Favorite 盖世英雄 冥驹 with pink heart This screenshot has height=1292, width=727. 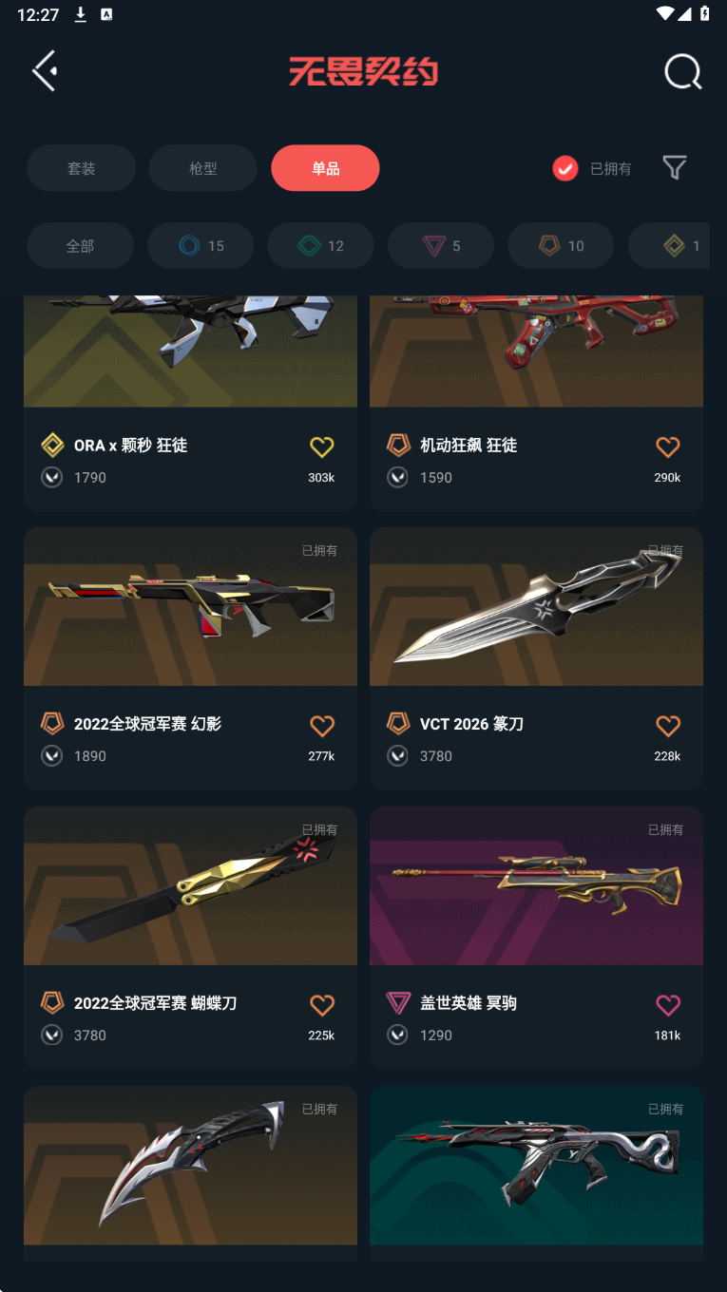668,1004
